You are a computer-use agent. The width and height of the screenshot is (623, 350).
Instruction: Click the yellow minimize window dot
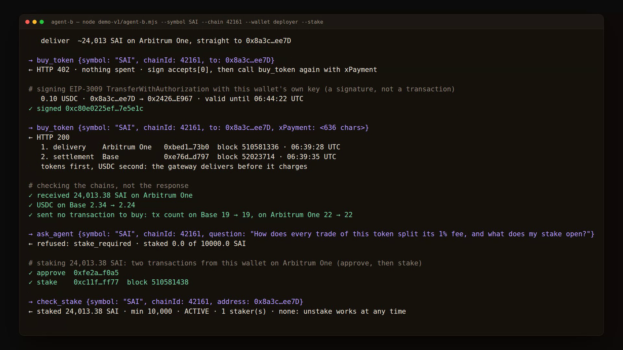[34, 22]
